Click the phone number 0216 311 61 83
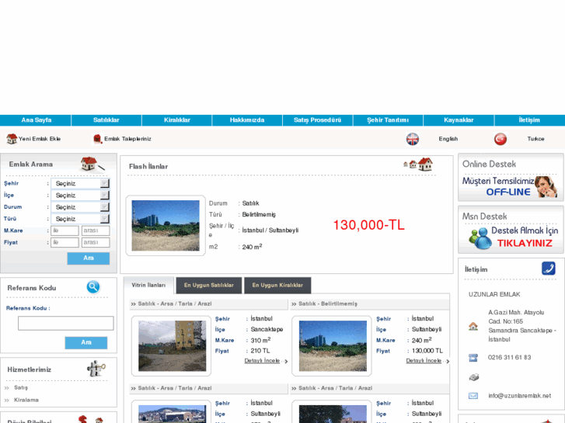The width and height of the screenshot is (565, 423). [510, 358]
